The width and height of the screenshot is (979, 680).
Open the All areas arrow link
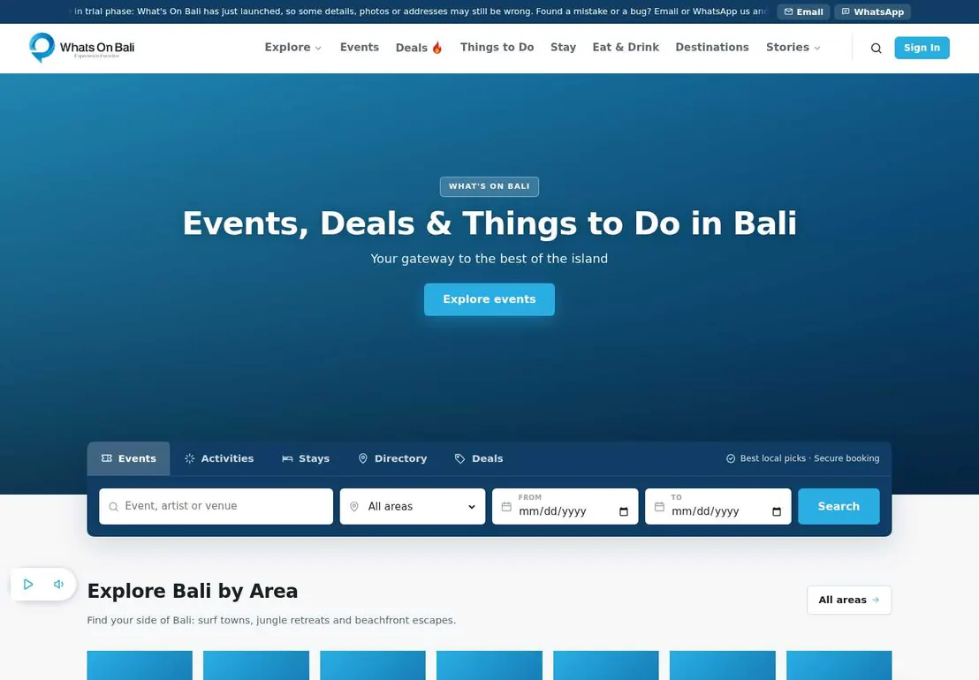point(849,601)
